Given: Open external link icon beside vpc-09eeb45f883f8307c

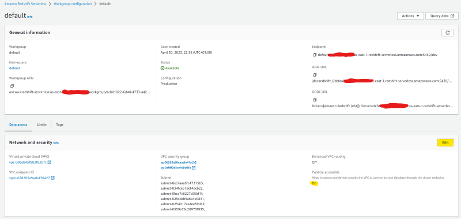Looking at the screenshot, I should [x=50, y=163].
